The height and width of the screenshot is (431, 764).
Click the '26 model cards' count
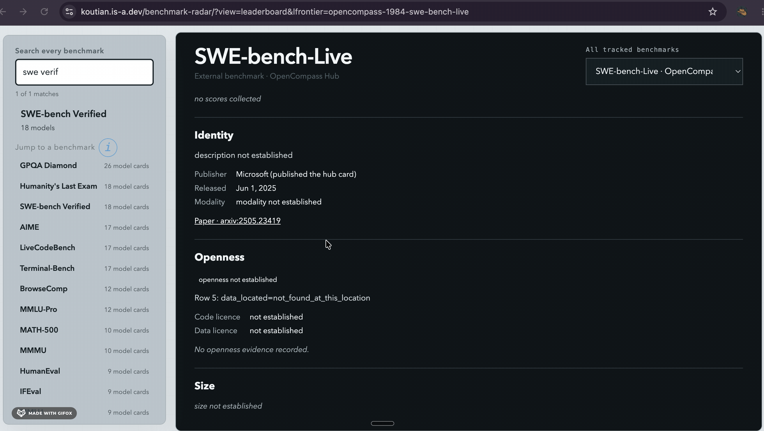coord(126,166)
